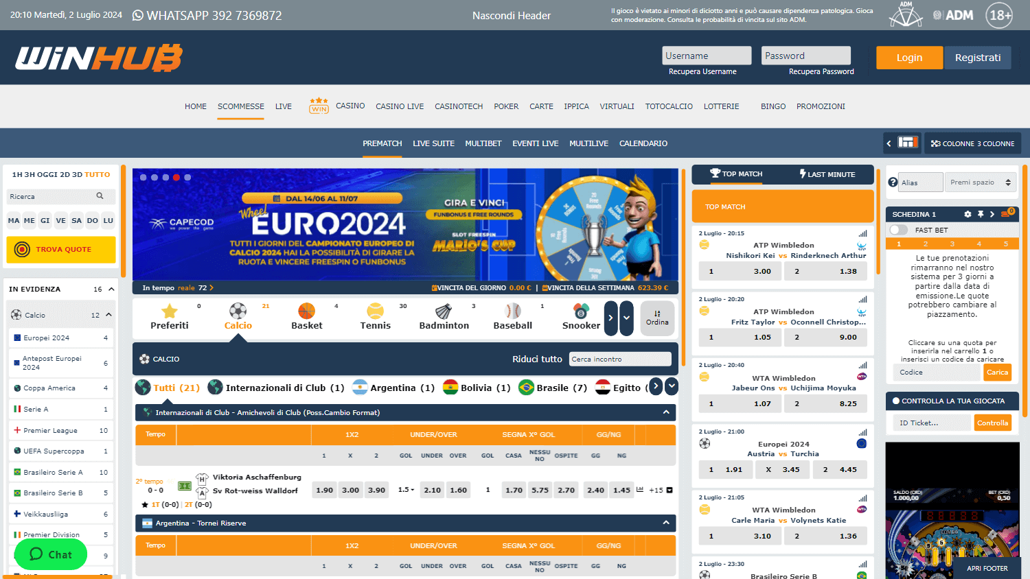Viewport: 1030px width, 579px height.
Task: Select the second red carousel dot on banner
Action: point(176,177)
